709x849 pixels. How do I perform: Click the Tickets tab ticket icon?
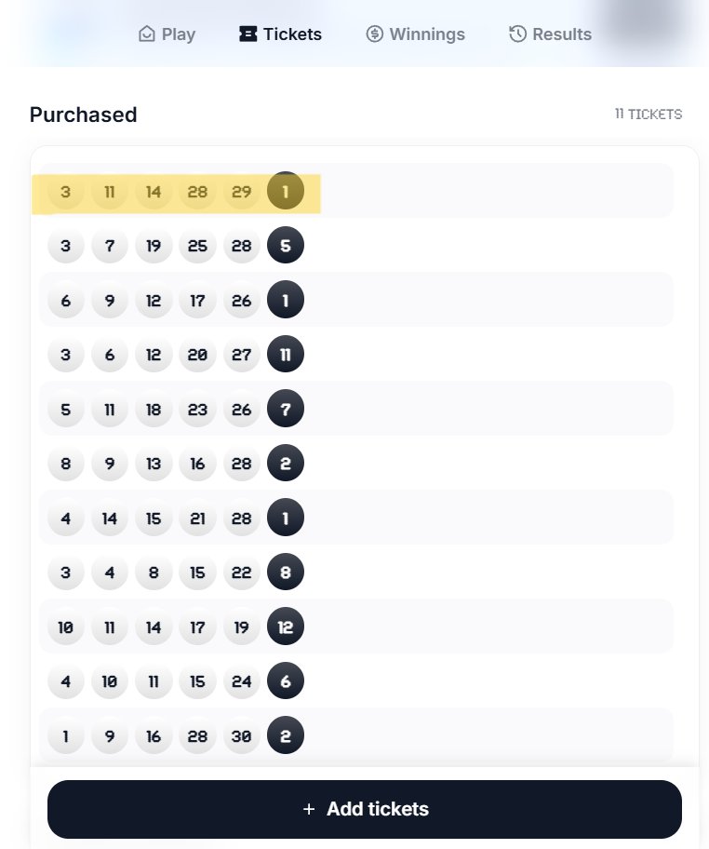tap(247, 34)
